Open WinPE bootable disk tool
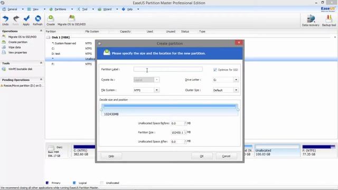The width and height of the screenshot is (338, 190). coord(20,69)
